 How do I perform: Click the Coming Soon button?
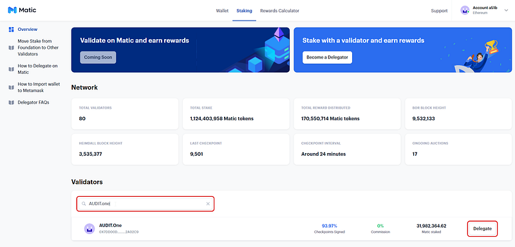tap(98, 57)
